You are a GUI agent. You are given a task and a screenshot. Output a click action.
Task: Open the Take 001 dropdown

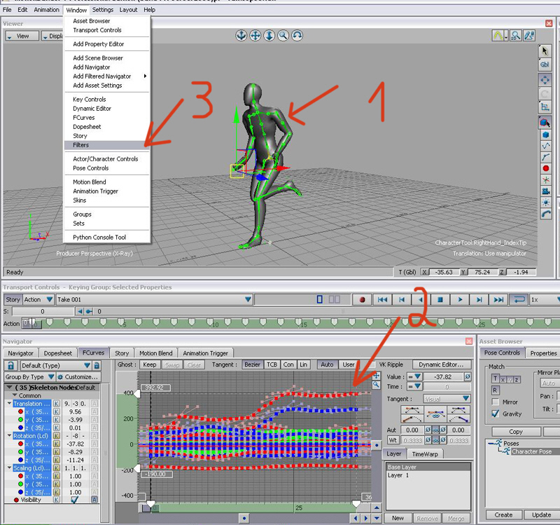pos(247,300)
